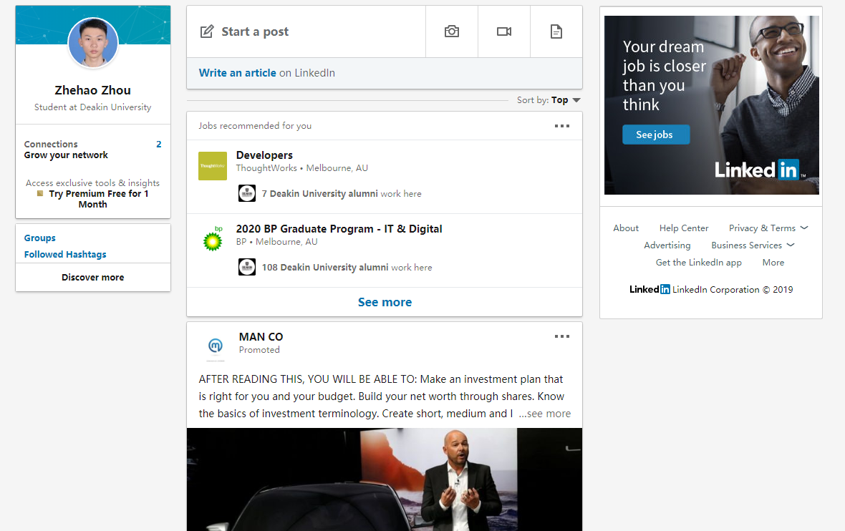845x531 pixels.
Task: Click the camera icon to upload a photo
Action: coord(451,31)
